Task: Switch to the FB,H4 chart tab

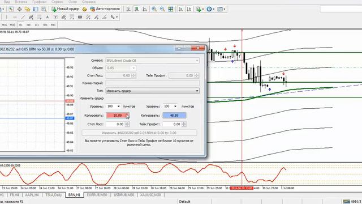Action: [x=14, y=195]
